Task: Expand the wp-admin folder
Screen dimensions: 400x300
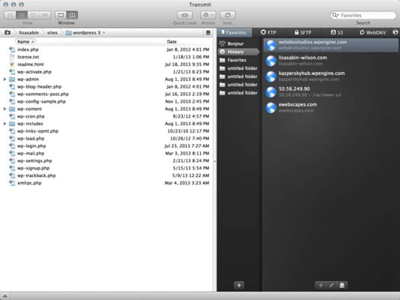Action: (4, 79)
